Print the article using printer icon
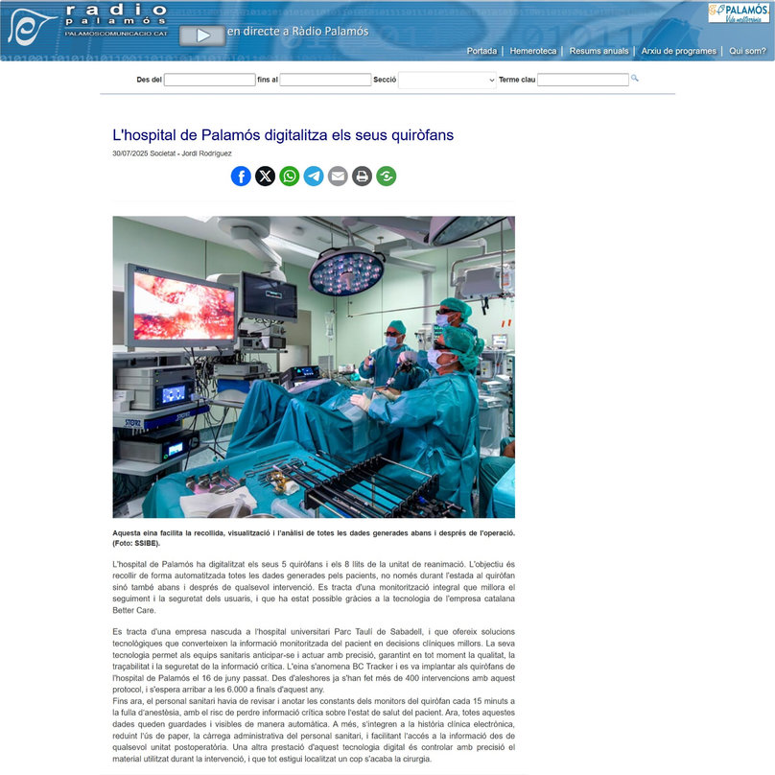Viewport: 775px width, 775px height. click(x=362, y=176)
